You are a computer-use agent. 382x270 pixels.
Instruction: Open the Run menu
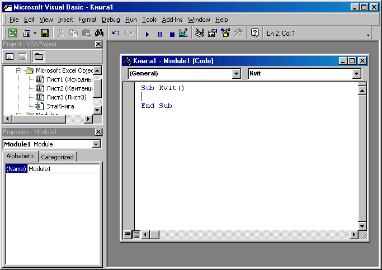pyautogui.click(x=131, y=20)
